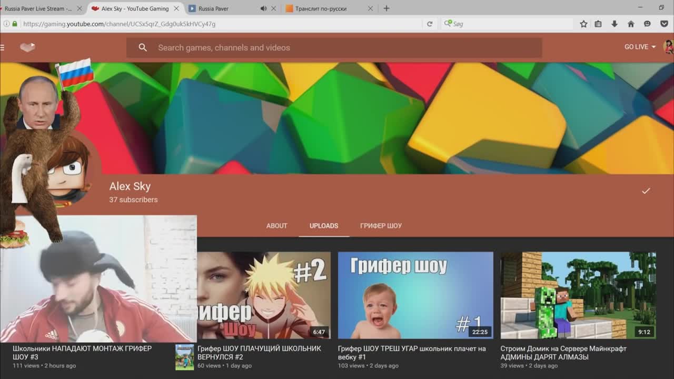Click the chat bubble toolbar icon

[x=647, y=24]
